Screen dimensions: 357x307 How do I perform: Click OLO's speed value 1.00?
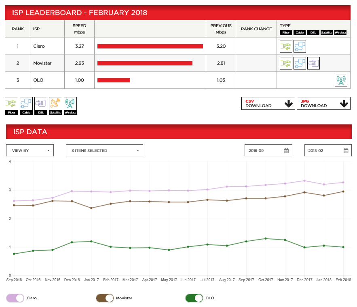(80, 80)
